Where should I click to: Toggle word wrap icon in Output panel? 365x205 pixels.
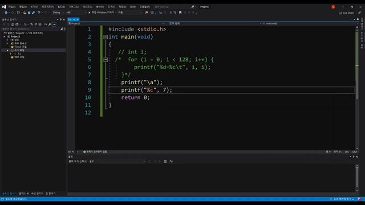pos(171,161)
